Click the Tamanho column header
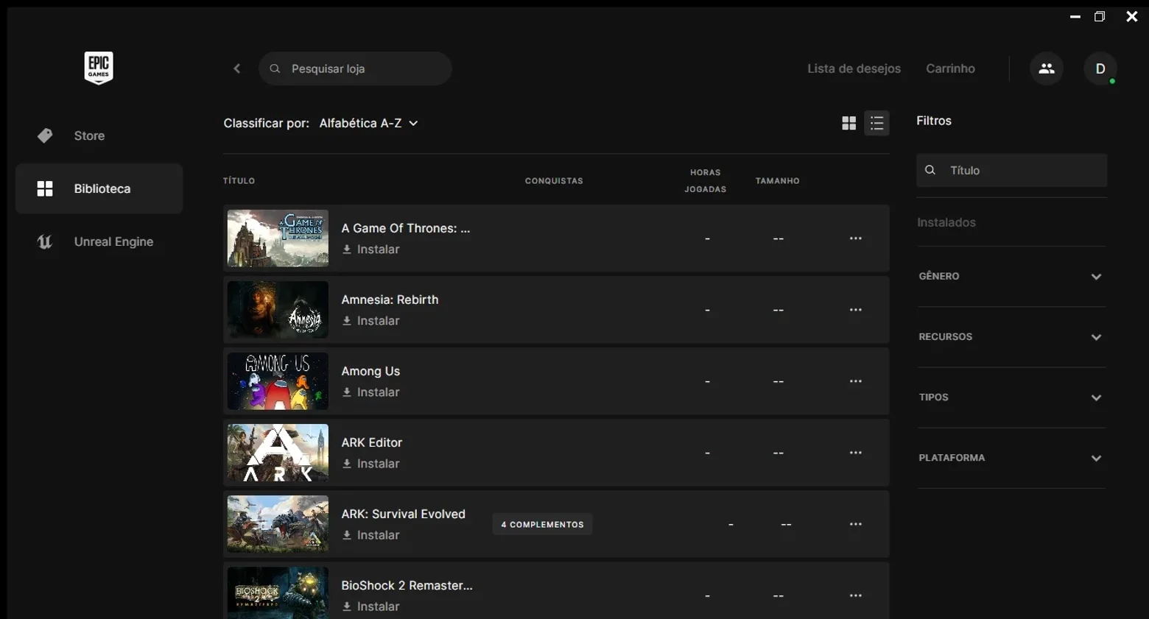1149x619 pixels. (778, 181)
